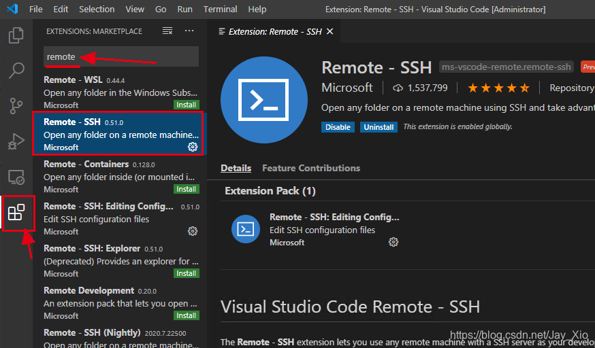Viewport: 595px width, 348px height.
Task: Click the 1,537,799 install count
Action: click(428, 88)
